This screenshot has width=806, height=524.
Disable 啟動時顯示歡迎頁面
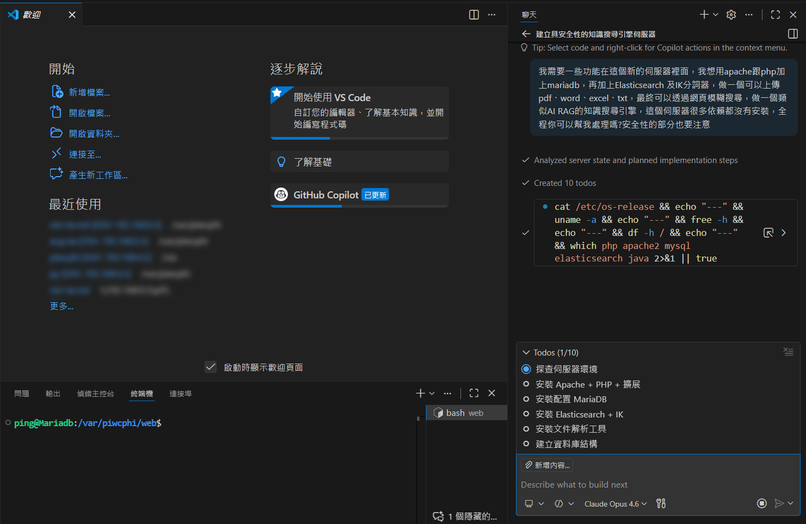[211, 367]
